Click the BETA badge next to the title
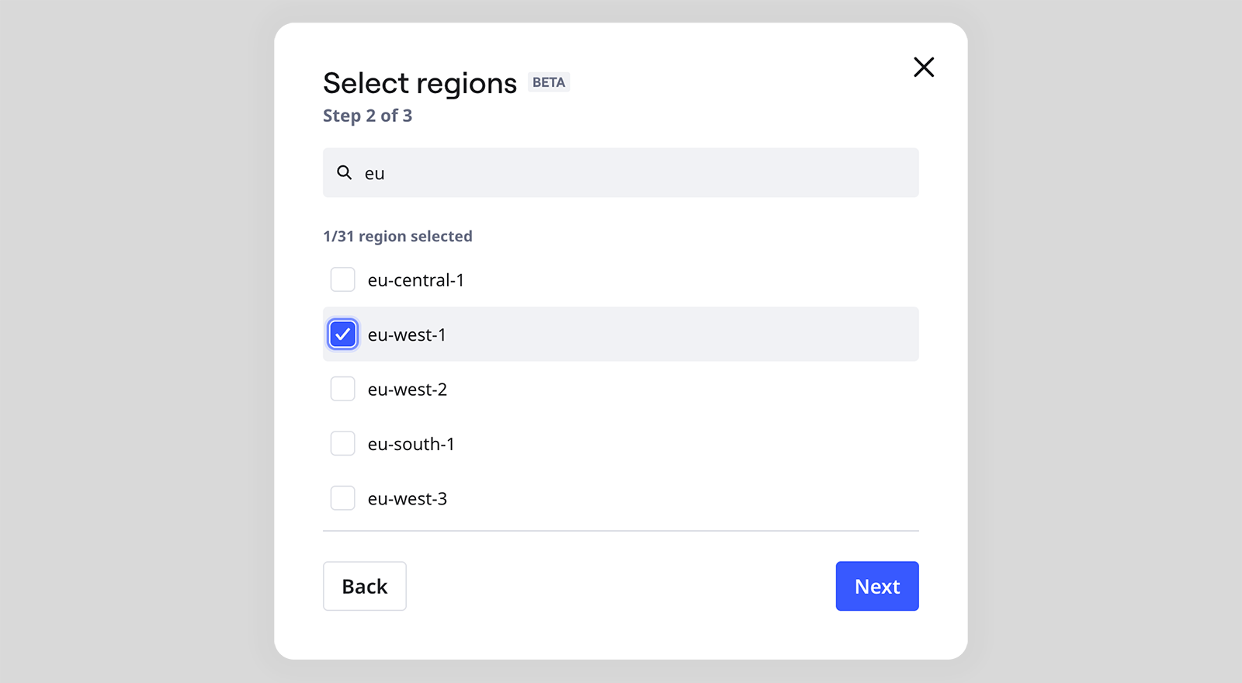Screen dimensions: 1242x683 pyautogui.click(x=549, y=82)
